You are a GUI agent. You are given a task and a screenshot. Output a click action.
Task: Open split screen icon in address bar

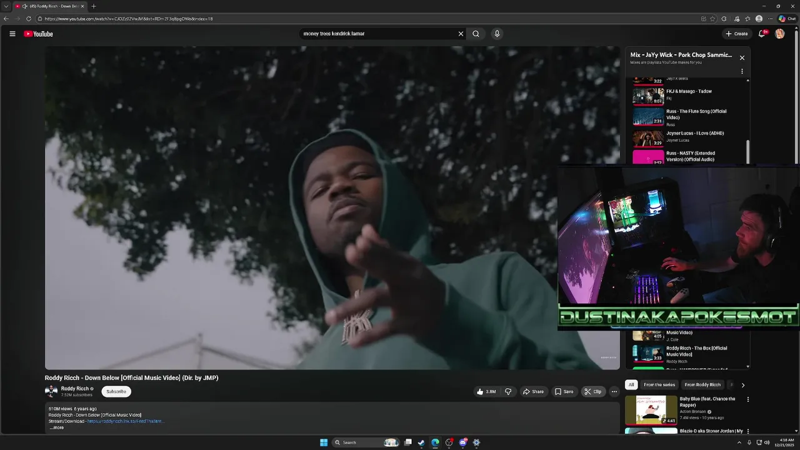tap(704, 19)
